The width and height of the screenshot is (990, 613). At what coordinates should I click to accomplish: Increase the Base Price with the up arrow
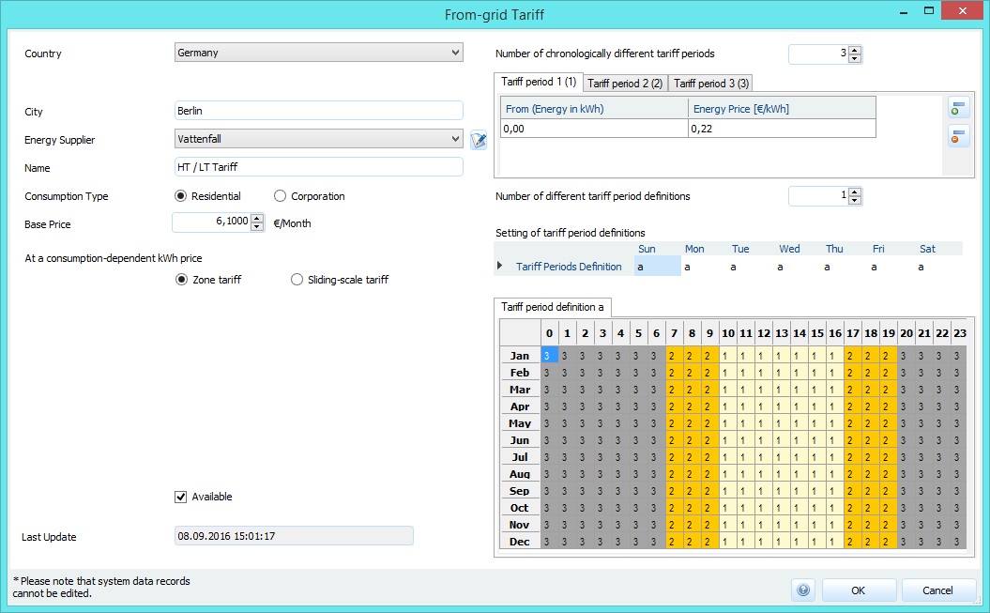[x=257, y=218]
